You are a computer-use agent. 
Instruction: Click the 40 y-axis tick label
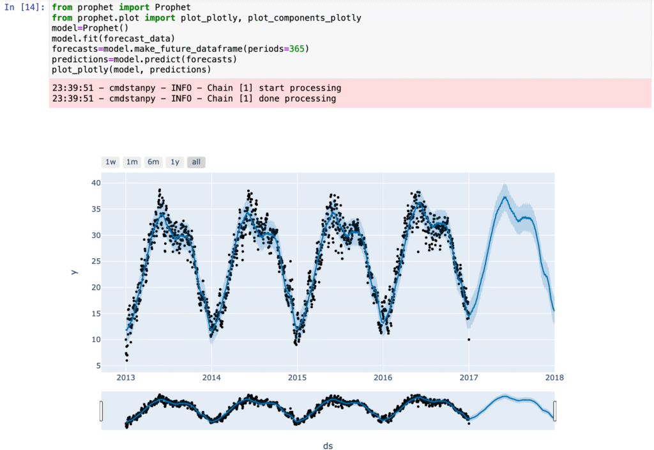point(96,183)
